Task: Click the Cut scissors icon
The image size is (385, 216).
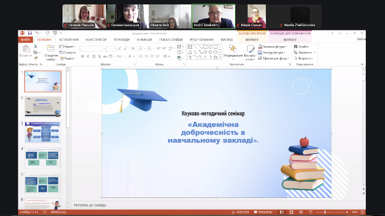Action: (x=35, y=47)
